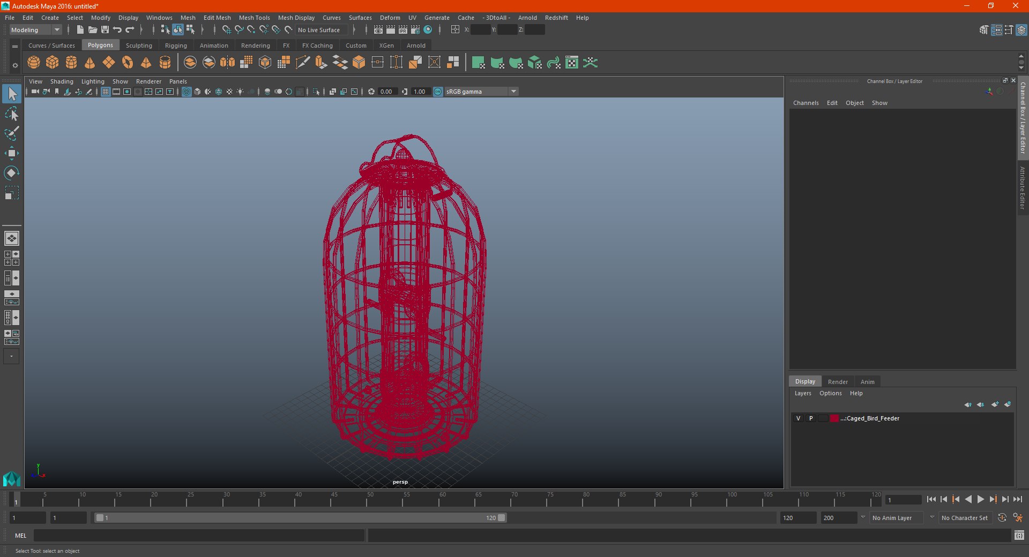
Task: Open layer editor Options menu
Action: pos(830,393)
